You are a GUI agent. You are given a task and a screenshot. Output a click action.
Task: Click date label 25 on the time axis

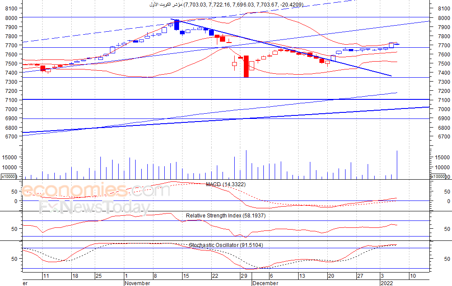tap(99, 276)
